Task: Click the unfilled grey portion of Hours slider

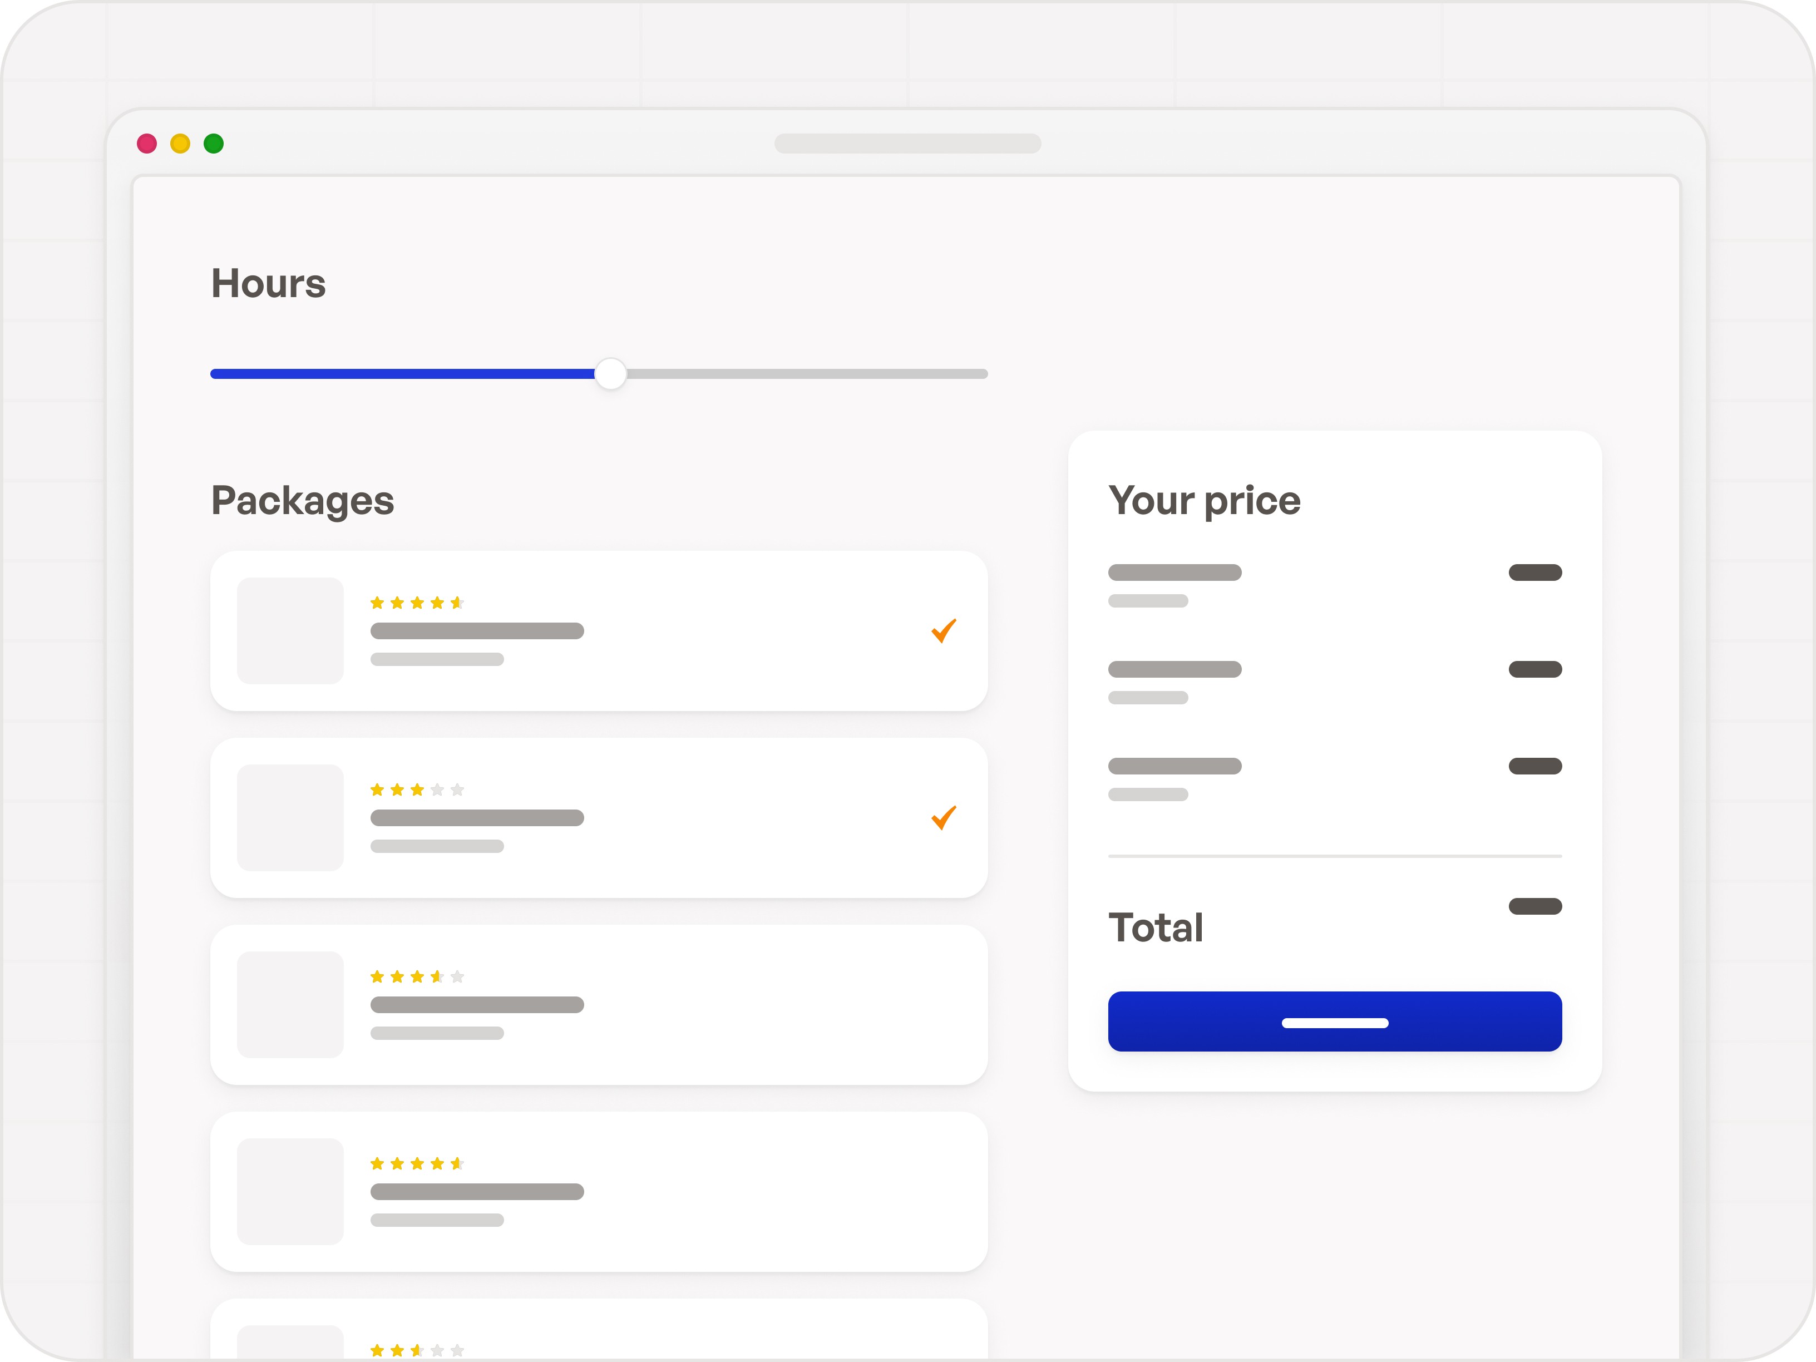Action: [807, 373]
